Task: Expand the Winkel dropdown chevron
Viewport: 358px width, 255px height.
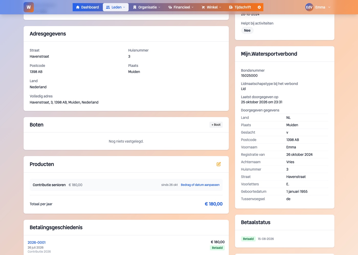Action: click(220, 7)
